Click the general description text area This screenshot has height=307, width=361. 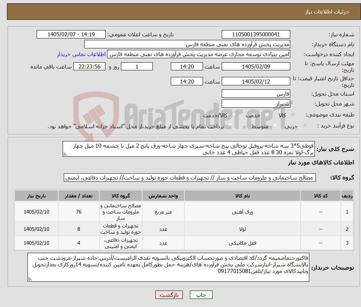(x=188, y=149)
